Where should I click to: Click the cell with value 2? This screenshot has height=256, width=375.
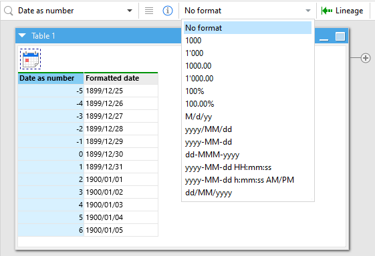pos(51,179)
